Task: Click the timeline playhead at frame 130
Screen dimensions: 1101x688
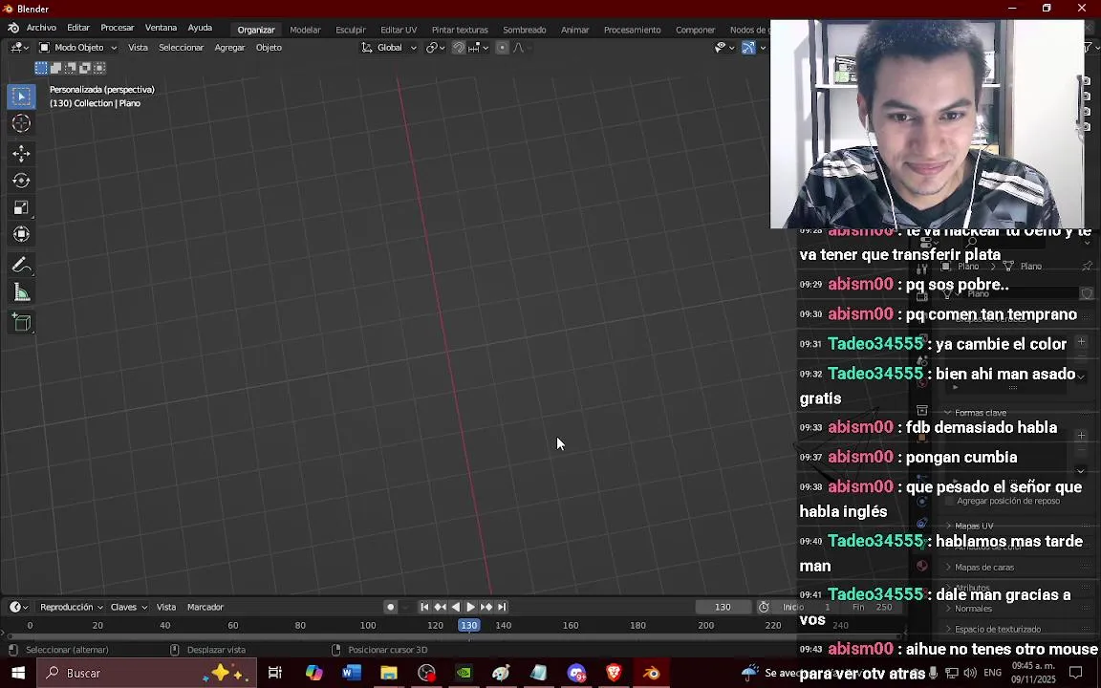Action: point(469,626)
